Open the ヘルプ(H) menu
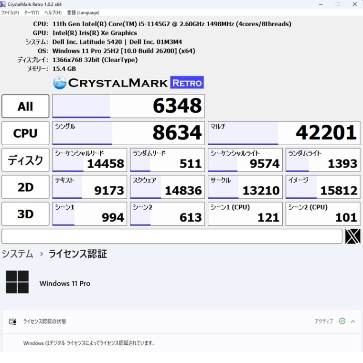Screen dimensions: 363x363 pos(53,12)
